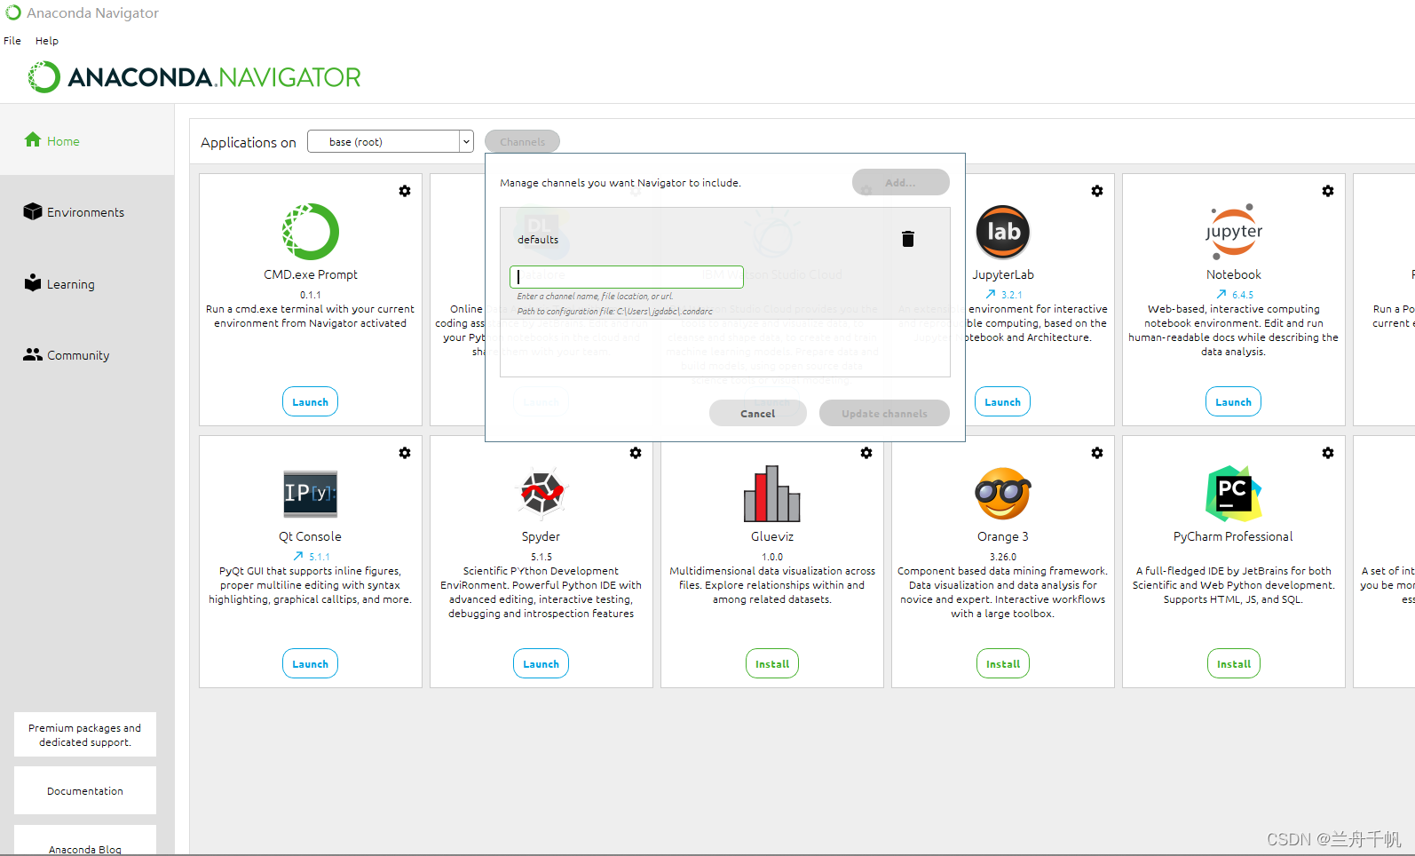Click the CMD.exe Prompt green ring icon
1415x856 pixels.
pos(311,232)
